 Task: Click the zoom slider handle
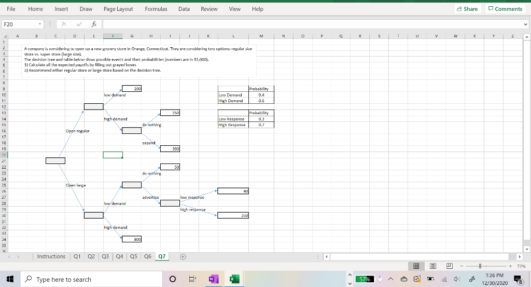click(480, 266)
